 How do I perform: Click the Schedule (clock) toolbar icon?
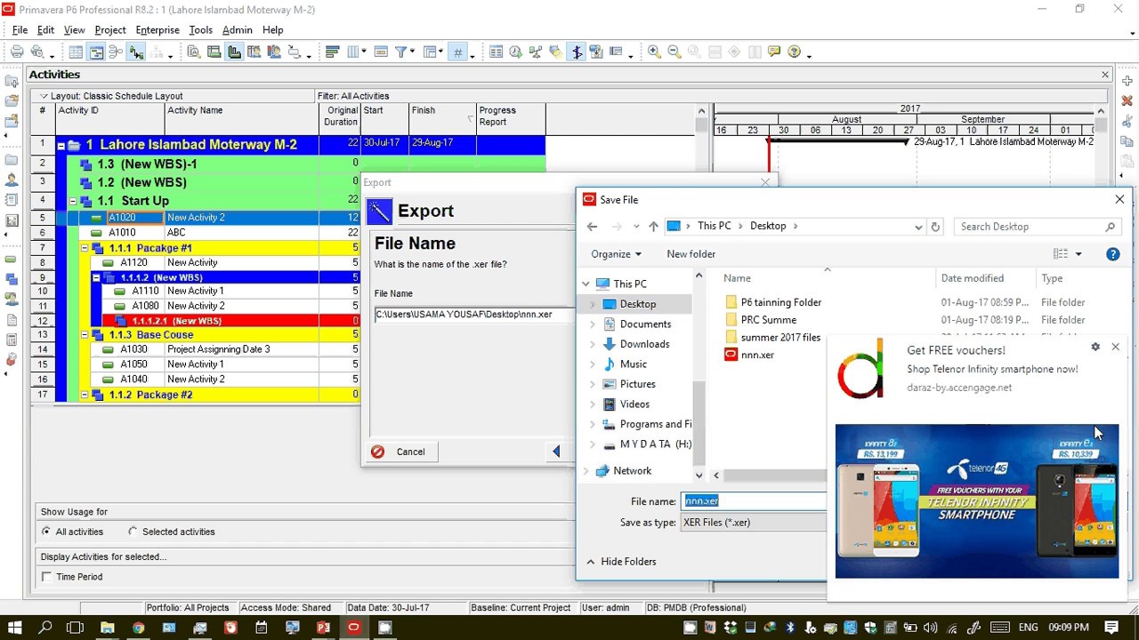pyautogui.click(x=515, y=52)
